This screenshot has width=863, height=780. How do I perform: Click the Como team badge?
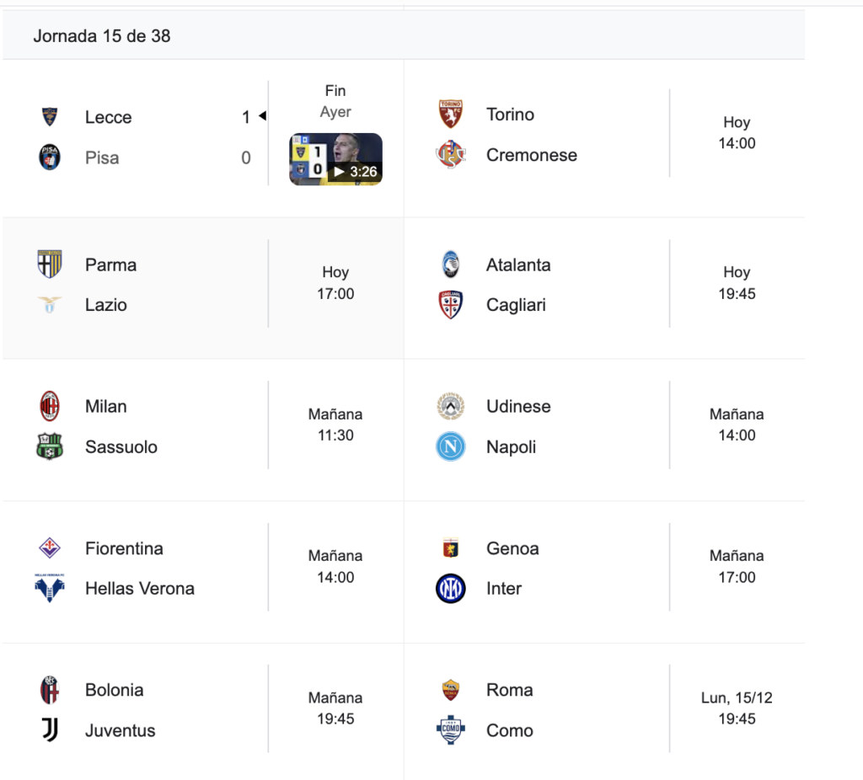click(x=451, y=730)
